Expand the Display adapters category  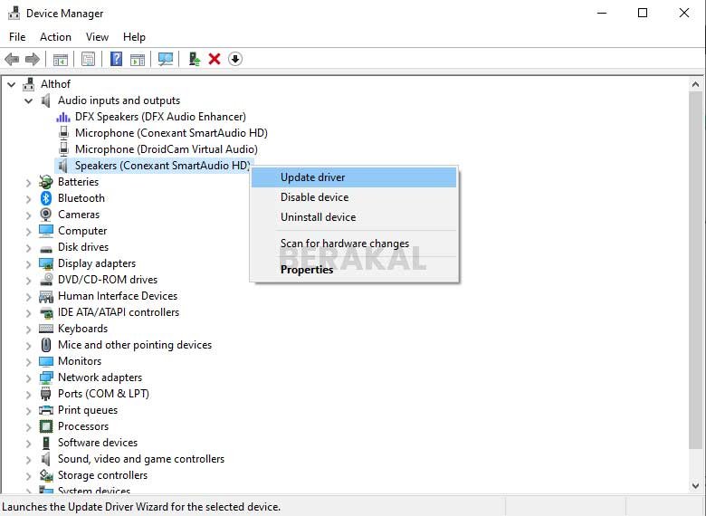click(29, 263)
